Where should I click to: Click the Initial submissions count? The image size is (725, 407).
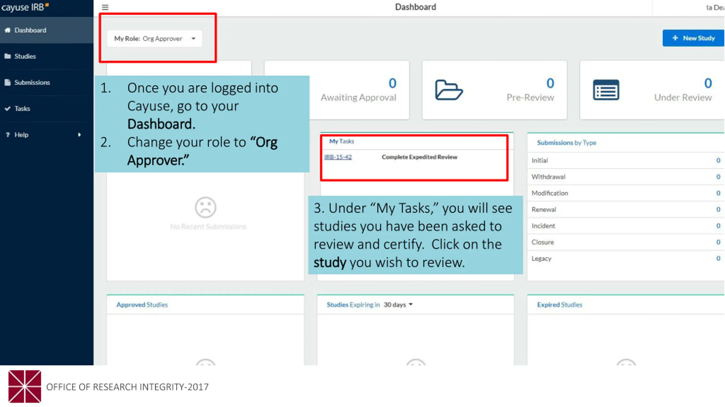point(718,160)
